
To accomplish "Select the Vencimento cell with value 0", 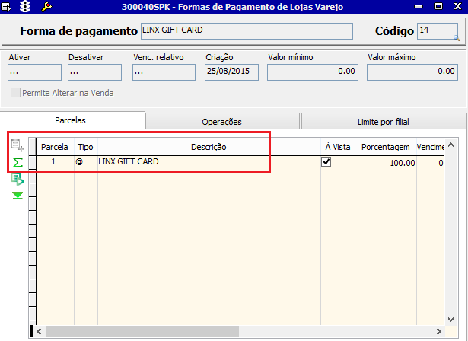I will pos(431,163).
